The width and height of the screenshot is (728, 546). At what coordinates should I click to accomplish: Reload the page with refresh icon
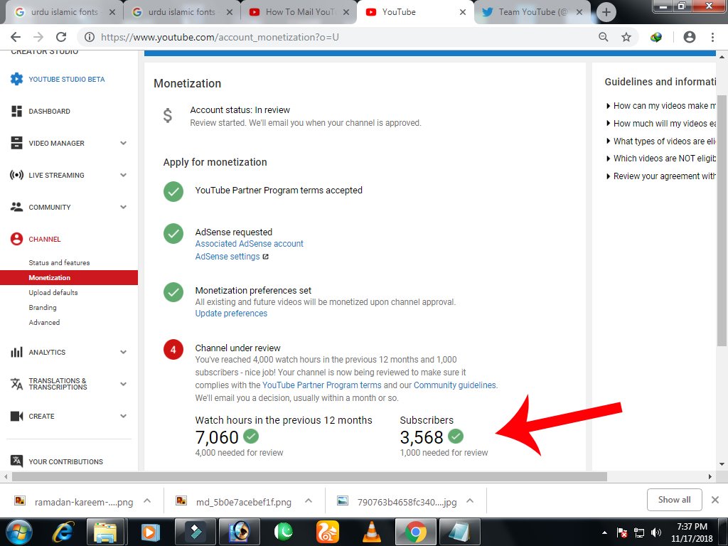tap(61, 37)
